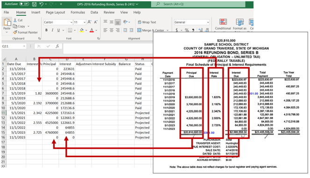Click the Align Left icon

coord(105,30)
